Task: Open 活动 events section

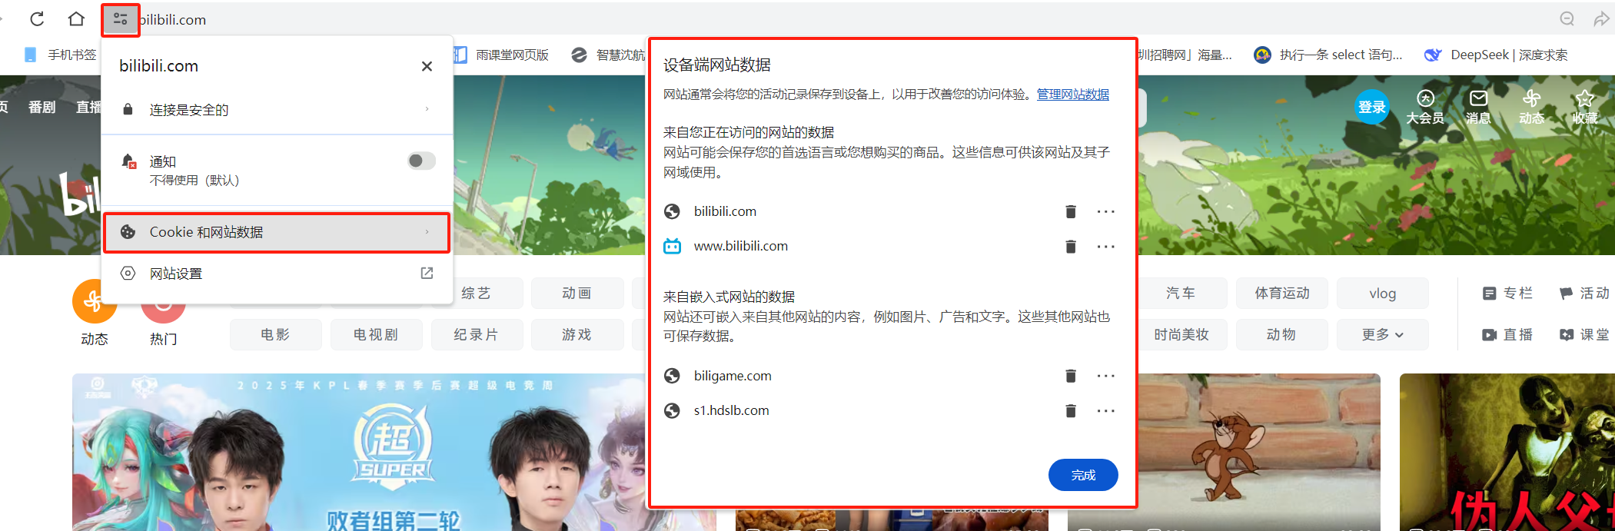Action: tap(1584, 294)
